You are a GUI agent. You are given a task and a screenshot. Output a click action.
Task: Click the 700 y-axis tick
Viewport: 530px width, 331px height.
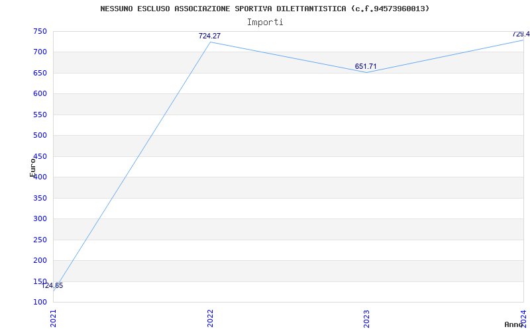[x=40, y=52]
